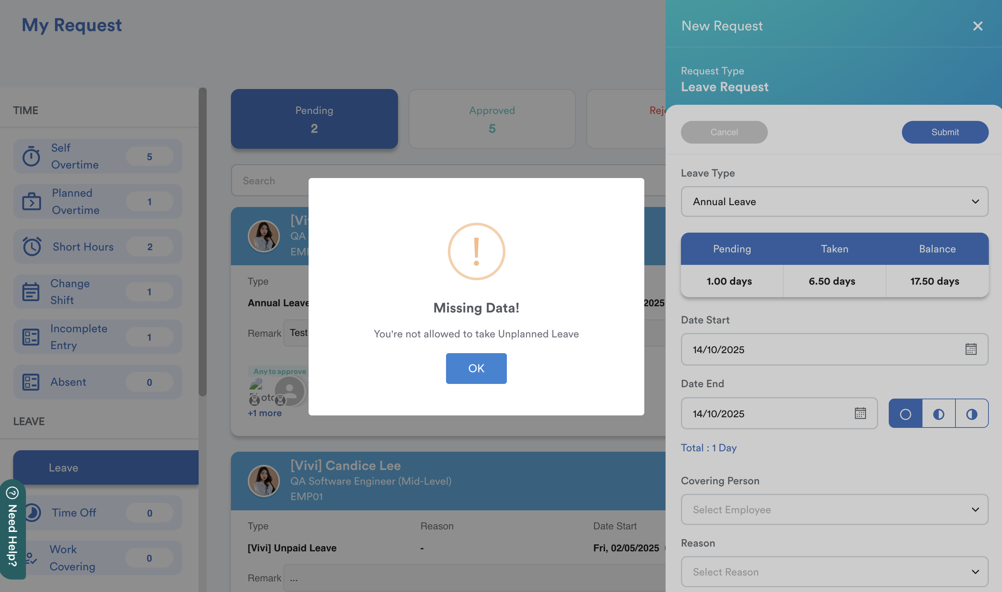Switch to the Approved tab
This screenshot has width=1002, height=592.
[x=491, y=119]
